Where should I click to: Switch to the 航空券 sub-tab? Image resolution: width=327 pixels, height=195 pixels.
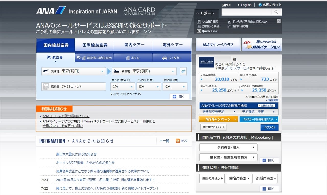[55, 58]
